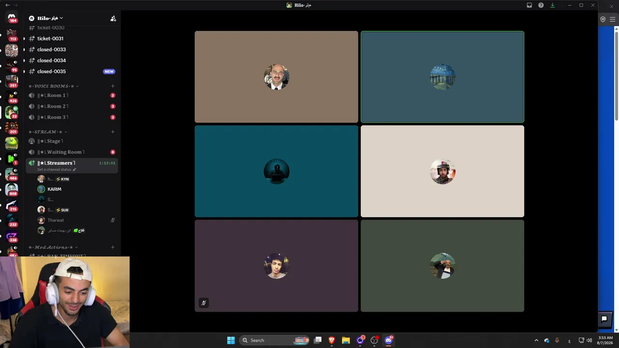Click invite people icon beside Hilo server name
619x348 pixels.
[x=113, y=18]
